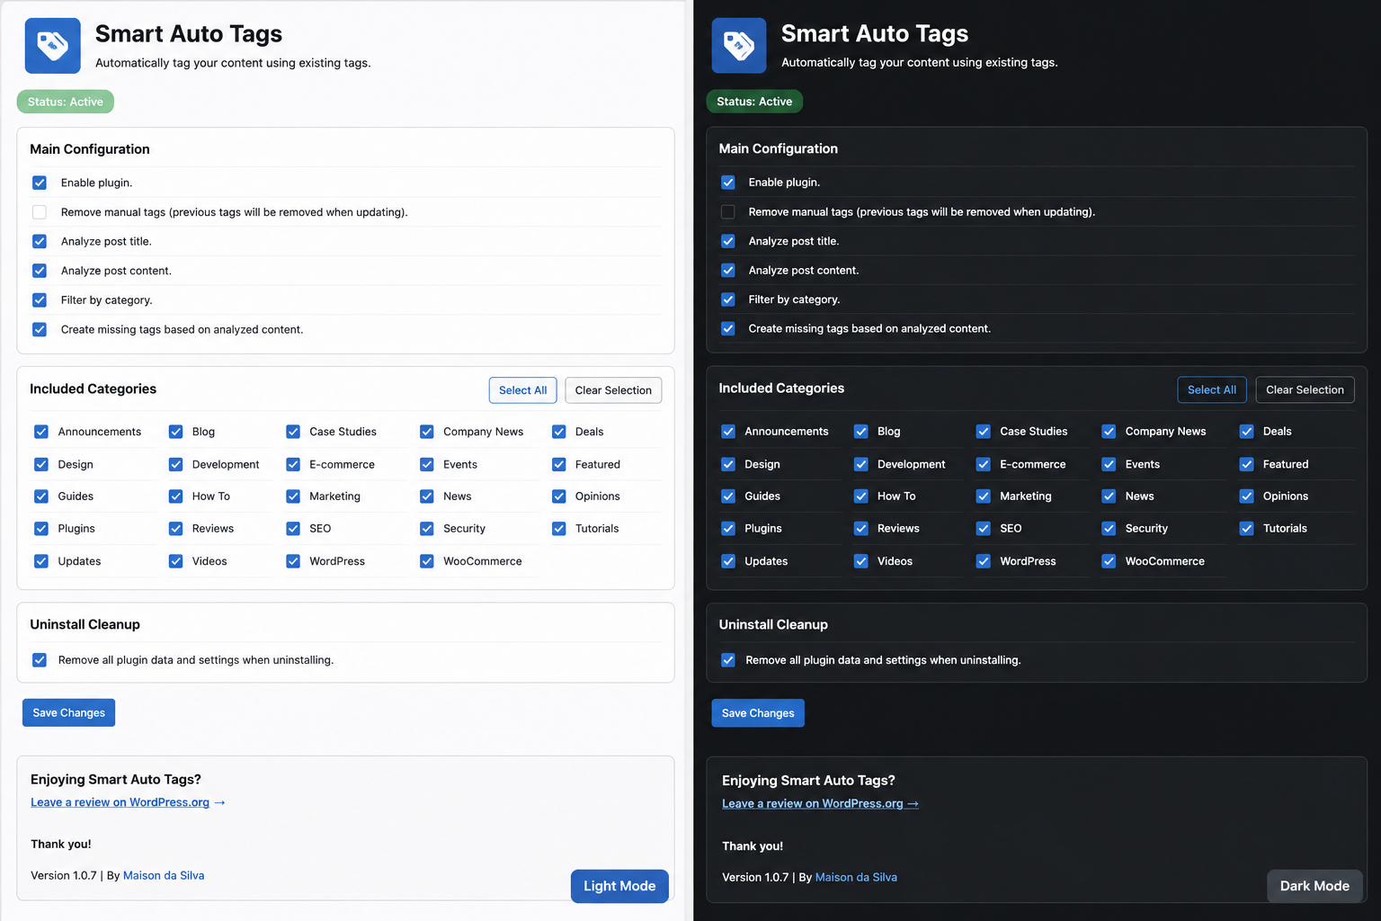
Task: Click Status: Active badge in light panel
Action: point(66,102)
